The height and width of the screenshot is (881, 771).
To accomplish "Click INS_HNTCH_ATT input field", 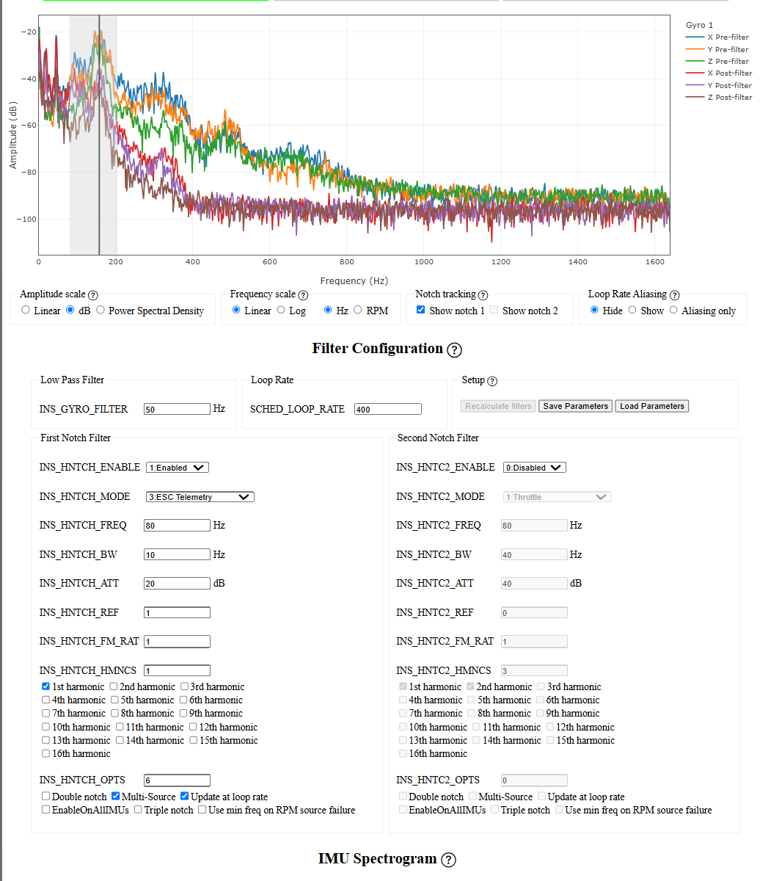I will click(177, 584).
